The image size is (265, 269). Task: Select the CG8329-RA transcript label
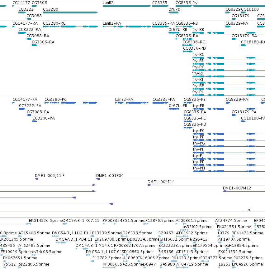click(237, 23)
